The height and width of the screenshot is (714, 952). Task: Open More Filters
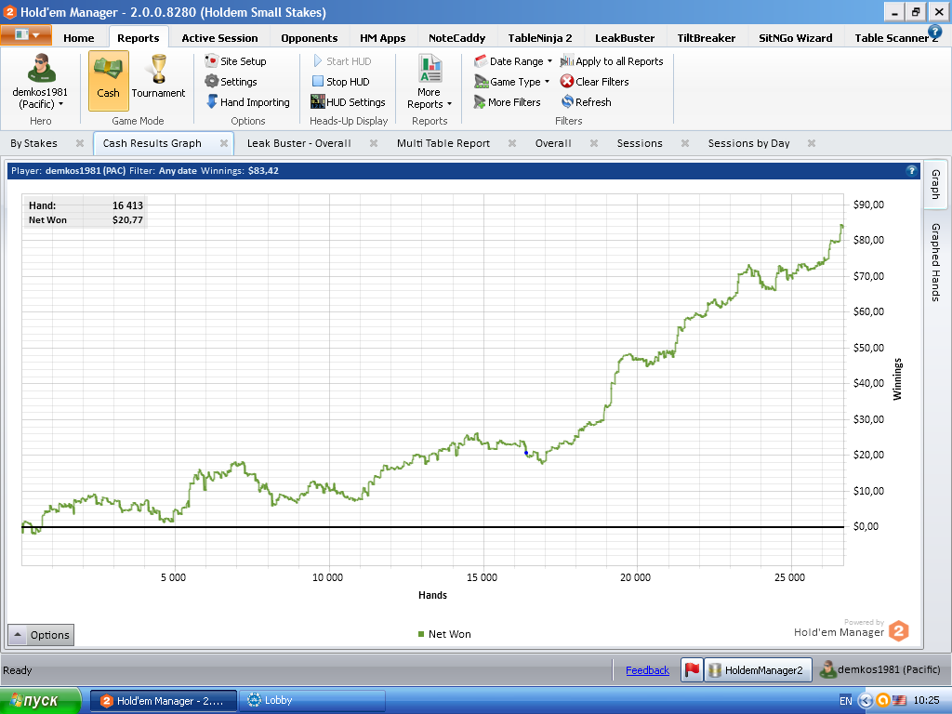tap(507, 102)
